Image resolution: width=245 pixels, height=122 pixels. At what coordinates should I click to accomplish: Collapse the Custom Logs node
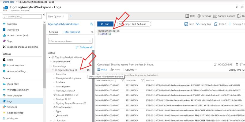(51, 66)
